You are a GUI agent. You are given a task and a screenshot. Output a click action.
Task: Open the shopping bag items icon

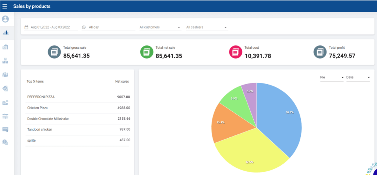tap(5, 47)
